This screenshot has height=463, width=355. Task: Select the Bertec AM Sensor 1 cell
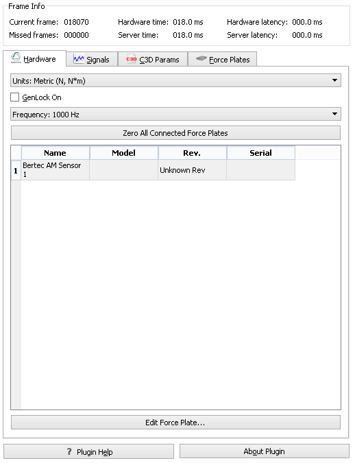pyautogui.click(x=56, y=170)
